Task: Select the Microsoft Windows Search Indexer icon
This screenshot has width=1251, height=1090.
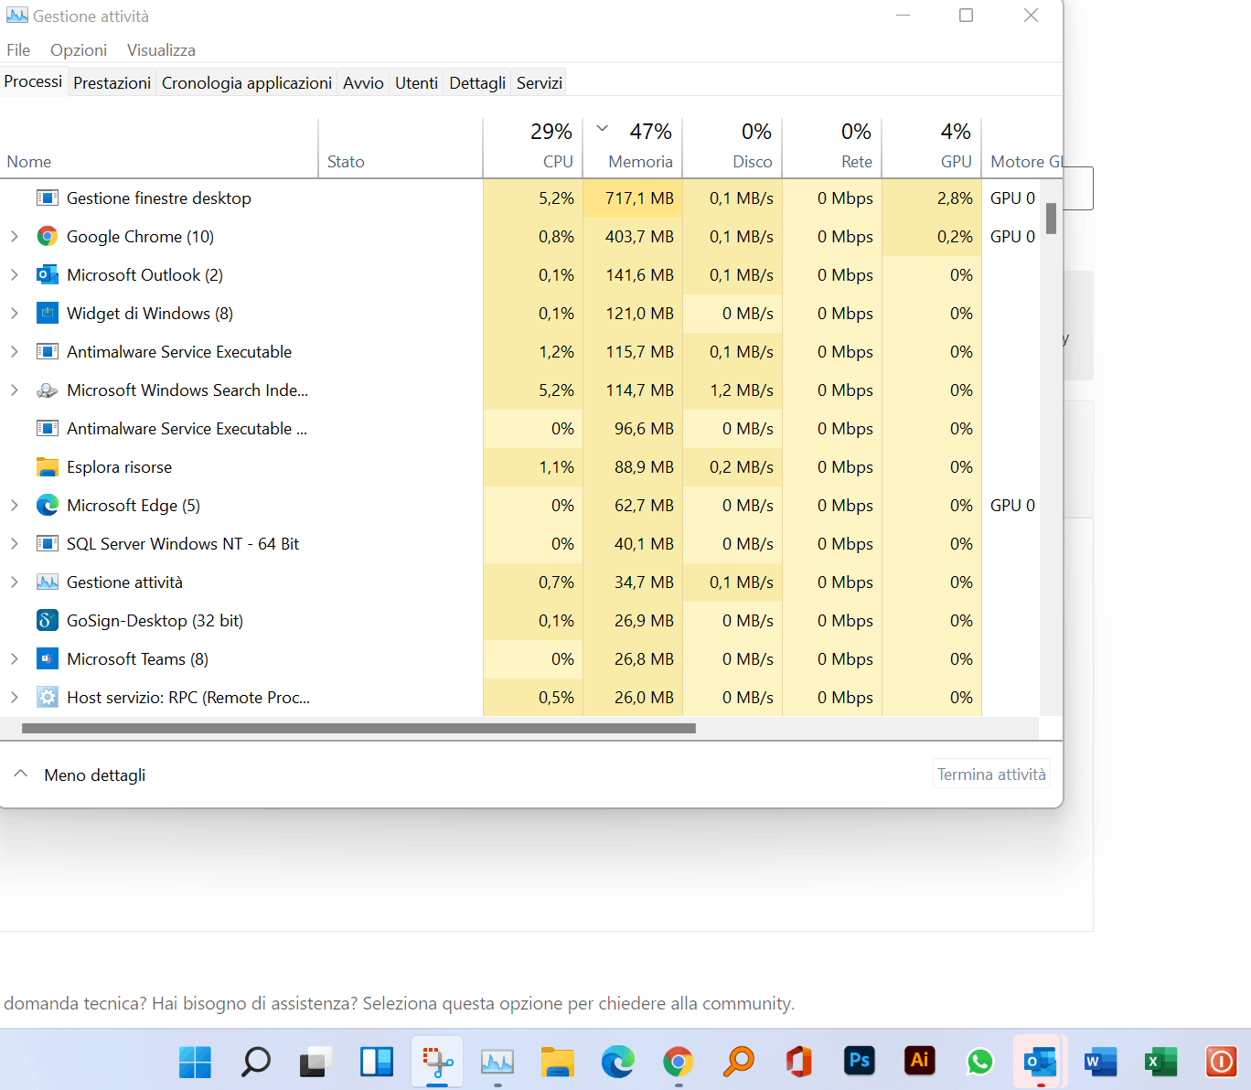Action: [x=48, y=390]
